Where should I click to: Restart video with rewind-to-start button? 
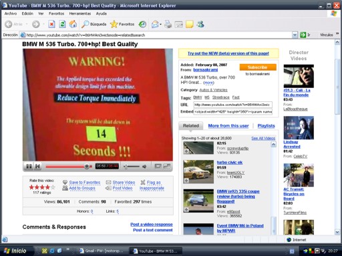38,166
